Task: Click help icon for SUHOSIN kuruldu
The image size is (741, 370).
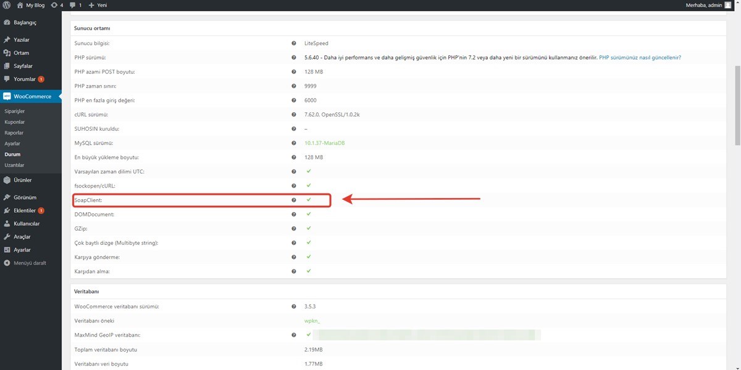Action: (294, 129)
